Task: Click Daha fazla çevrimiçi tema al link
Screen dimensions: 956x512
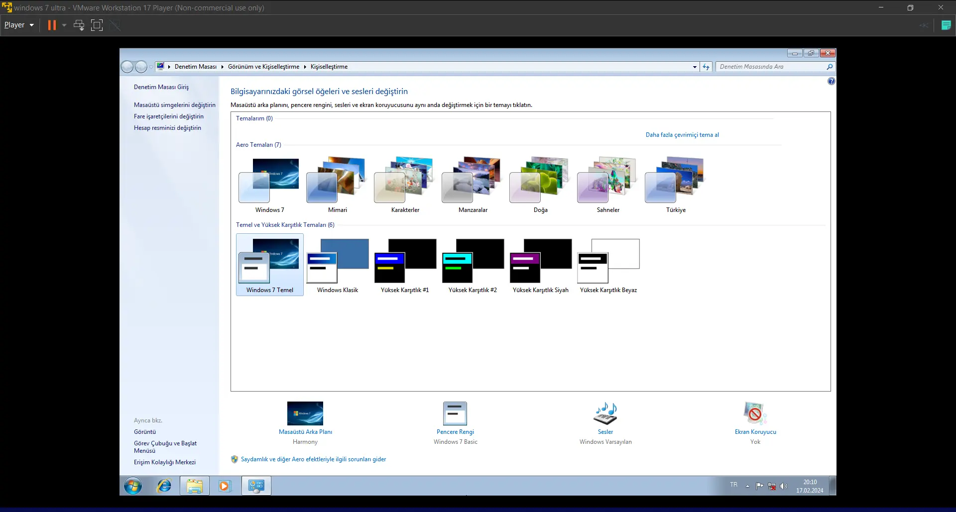Action: [x=682, y=135]
